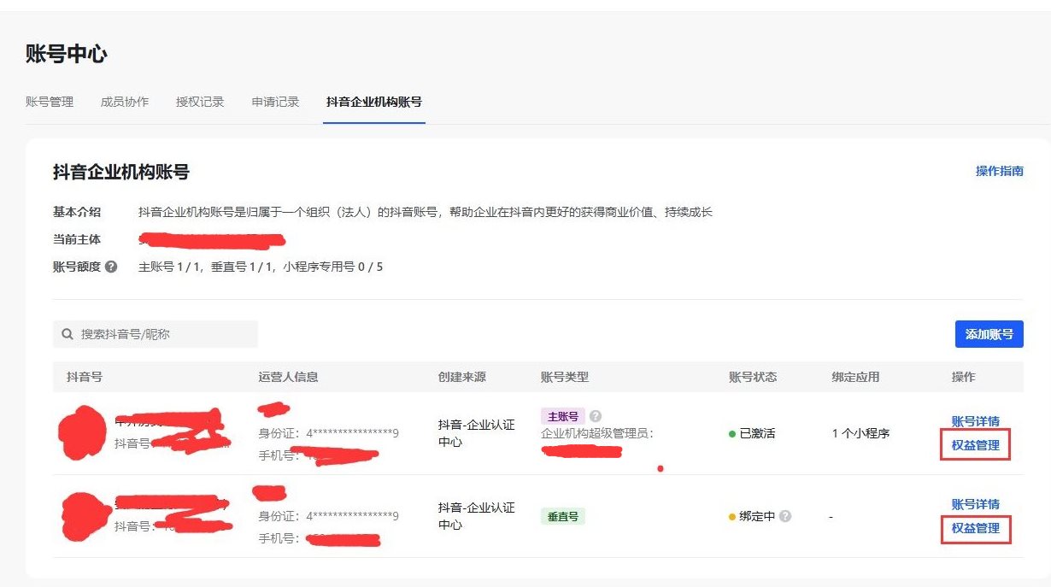Image resolution: width=1051 pixels, height=587 pixels.
Task: Click the green 已激活 status dot
Action: coord(732,434)
